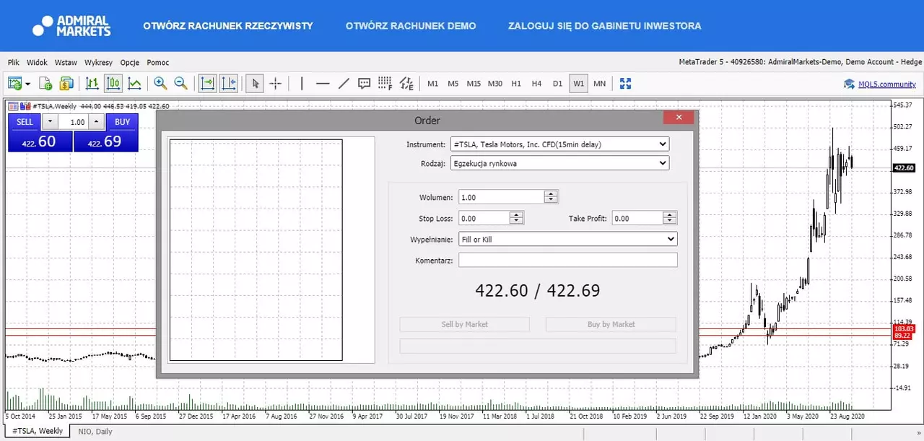Switch to line chart icon
924x441 pixels.
(x=135, y=84)
